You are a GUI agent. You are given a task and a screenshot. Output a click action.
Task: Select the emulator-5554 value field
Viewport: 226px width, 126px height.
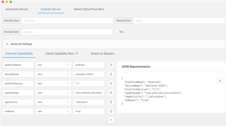(x=89, y=74)
